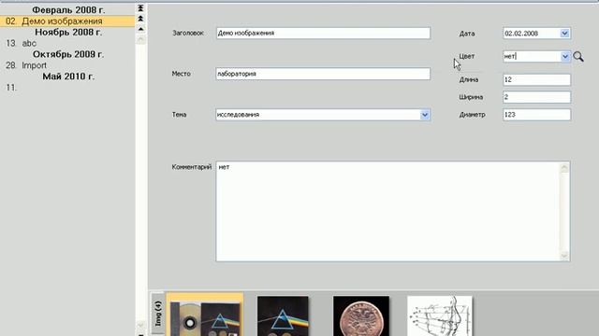The width and height of the screenshot is (599, 336).
Task: Open the Дата dropdown arrow
Action: tap(564, 34)
